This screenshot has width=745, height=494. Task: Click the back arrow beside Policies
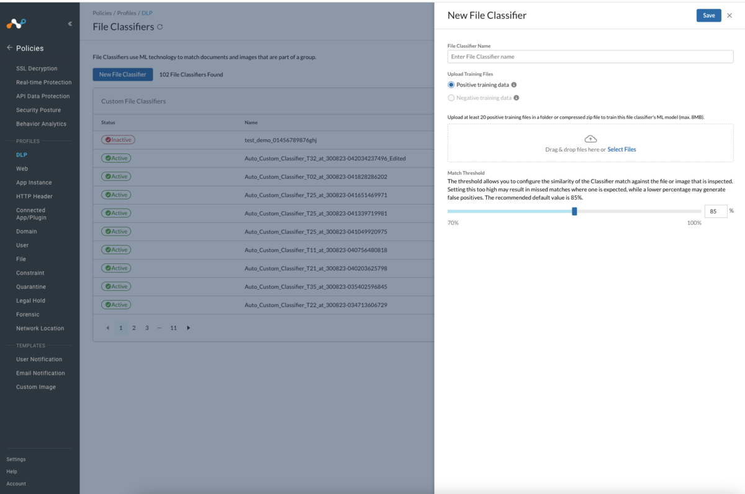click(x=9, y=48)
